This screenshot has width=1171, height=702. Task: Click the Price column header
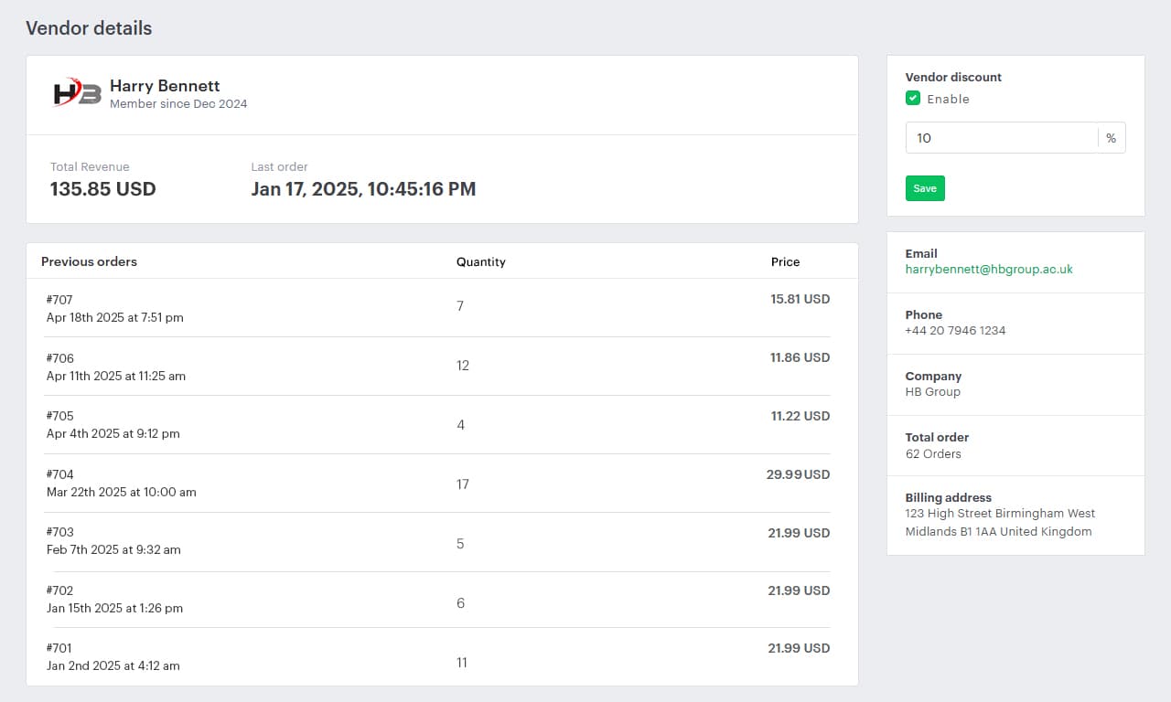[x=785, y=261]
